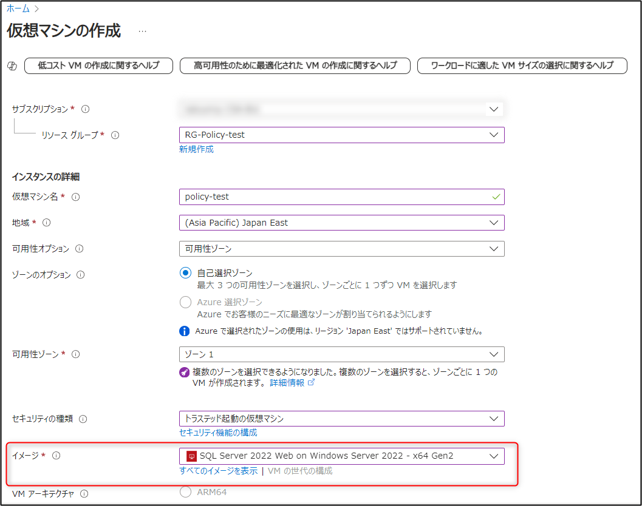Click VM の世代の構成 link

(x=299, y=471)
